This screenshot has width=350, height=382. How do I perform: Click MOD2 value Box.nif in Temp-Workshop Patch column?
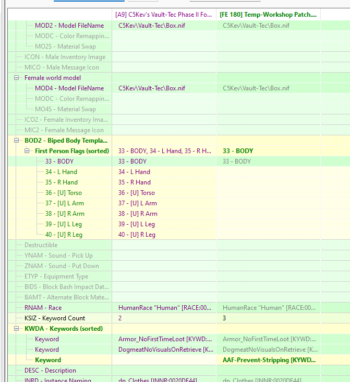tap(256, 26)
